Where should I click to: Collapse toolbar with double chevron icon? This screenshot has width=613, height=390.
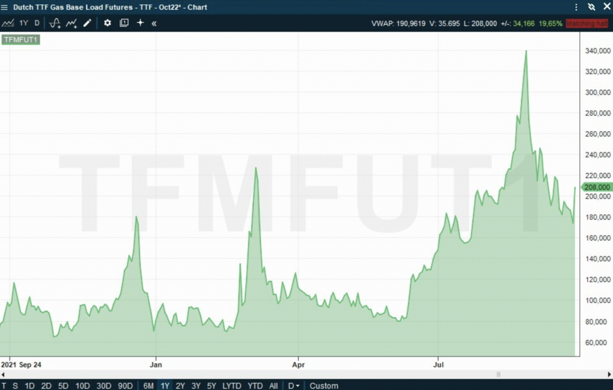point(154,23)
